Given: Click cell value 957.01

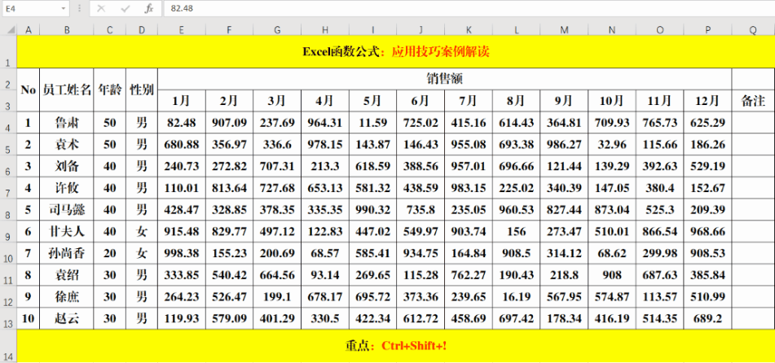Looking at the screenshot, I should (x=468, y=166).
